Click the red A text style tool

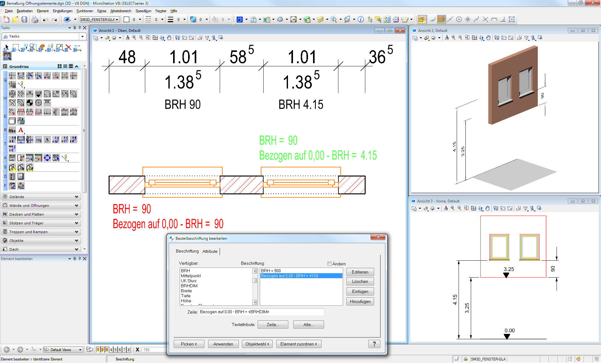click(x=21, y=130)
